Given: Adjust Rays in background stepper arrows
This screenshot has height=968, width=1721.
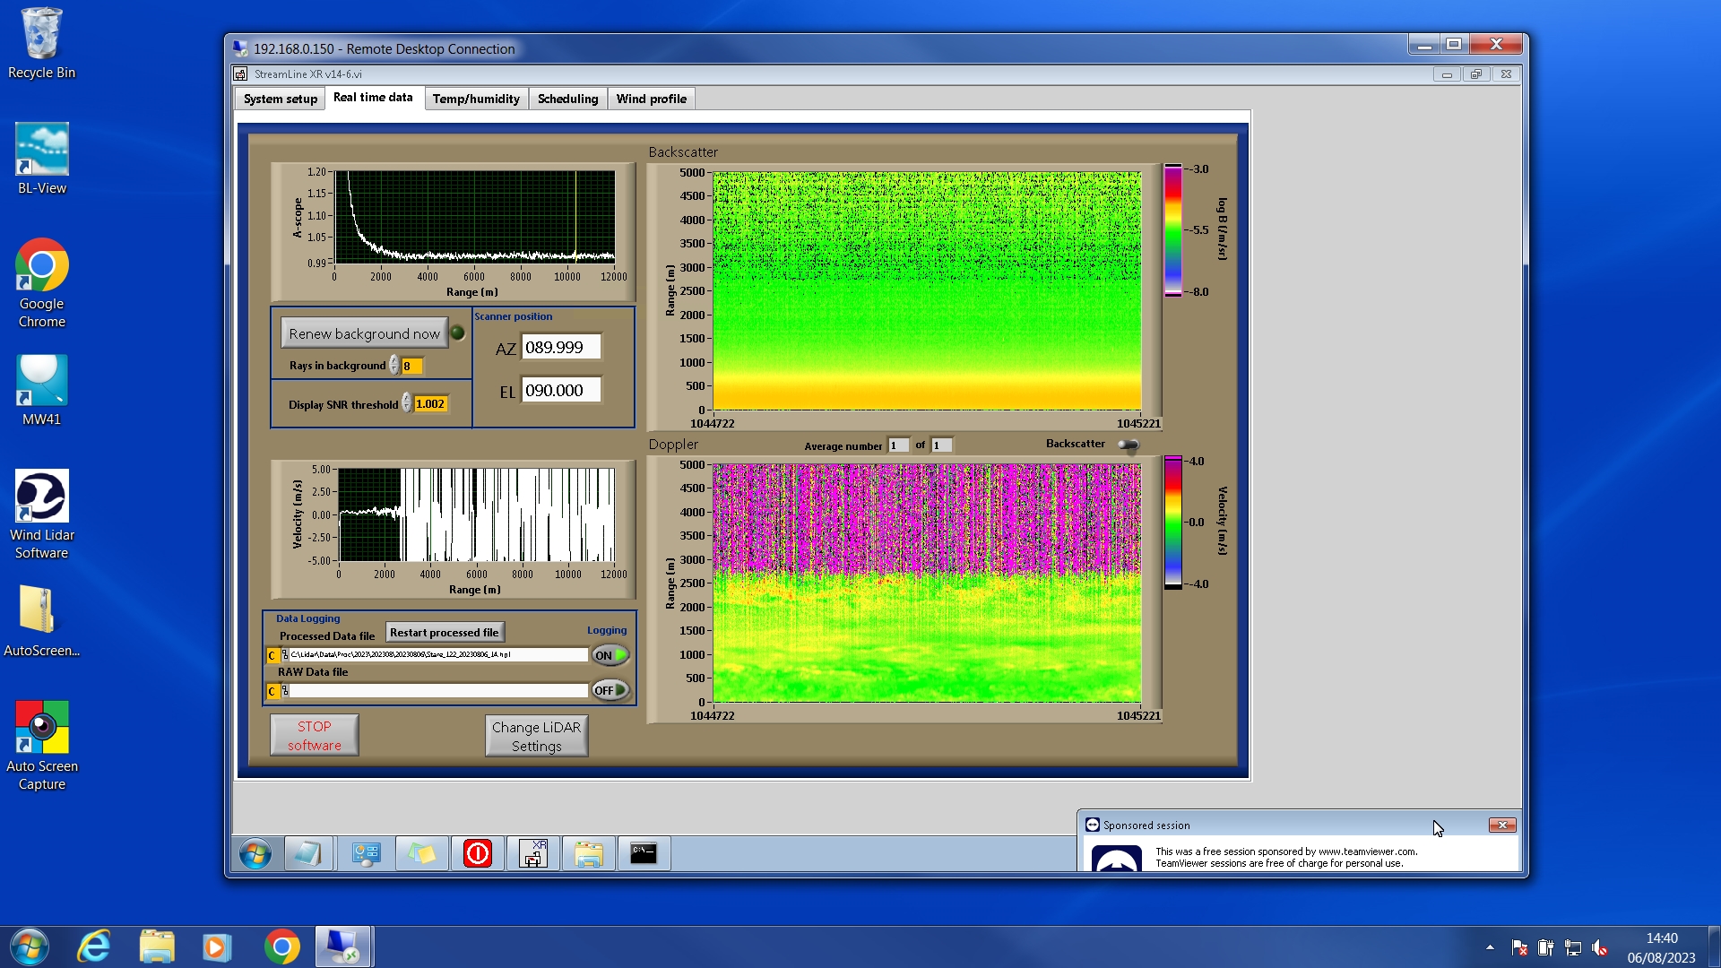Looking at the screenshot, I should (x=394, y=366).
